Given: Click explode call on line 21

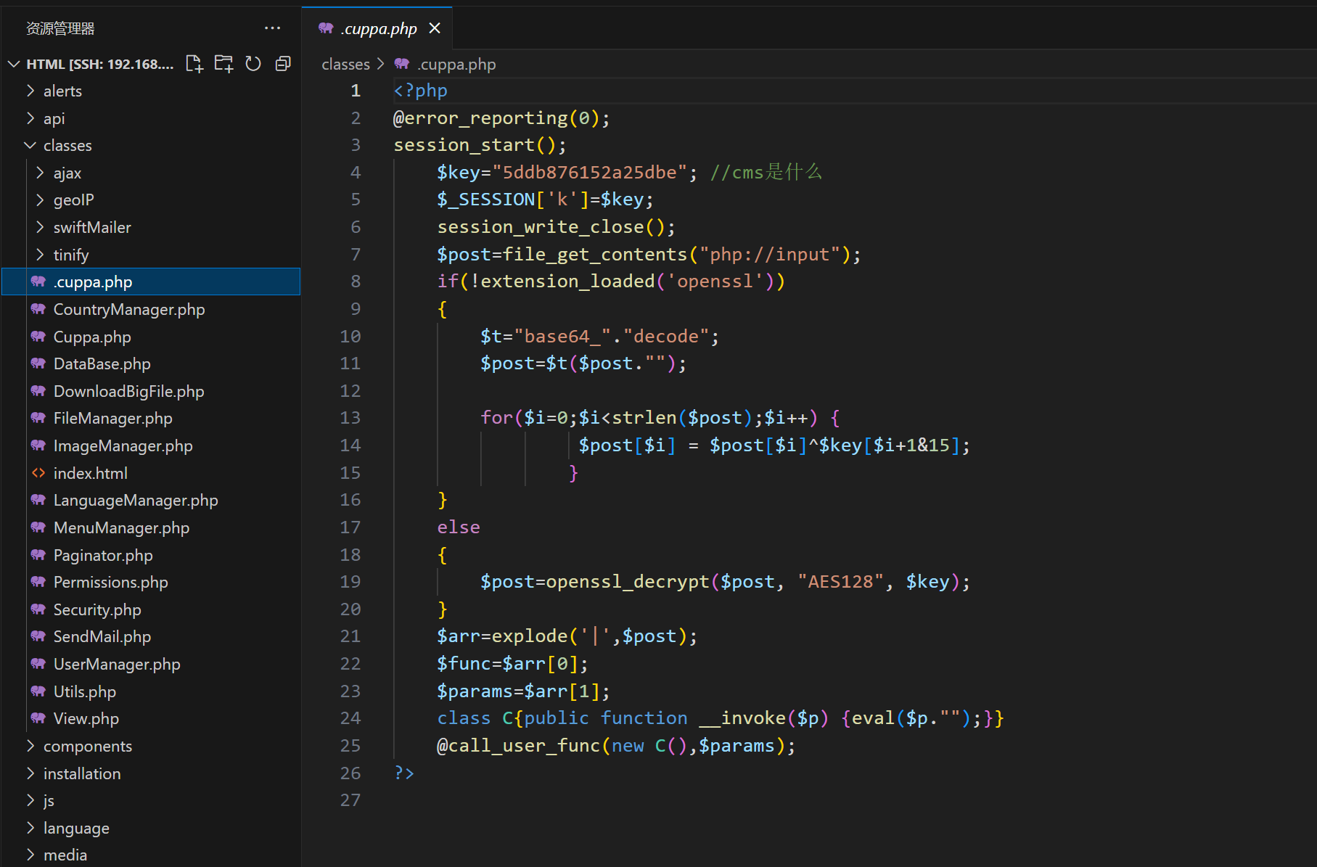Looking at the screenshot, I should pos(530,636).
